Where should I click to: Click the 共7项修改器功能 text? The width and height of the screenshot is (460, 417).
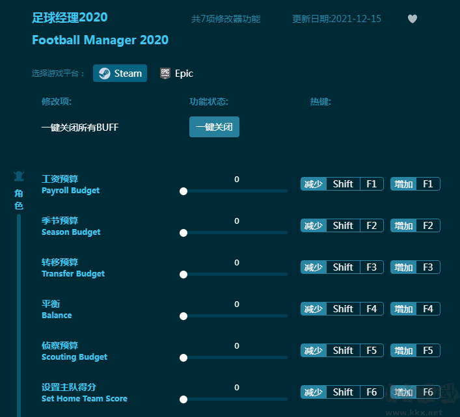coord(226,19)
